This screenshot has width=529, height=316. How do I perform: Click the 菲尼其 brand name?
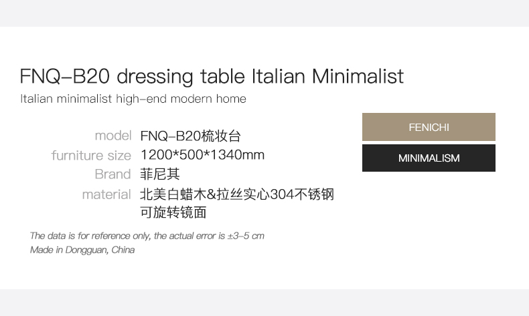coord(160,174)
